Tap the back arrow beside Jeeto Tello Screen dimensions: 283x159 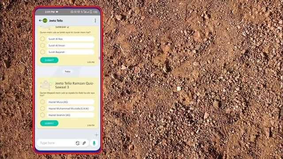click(x=40, y=21)
